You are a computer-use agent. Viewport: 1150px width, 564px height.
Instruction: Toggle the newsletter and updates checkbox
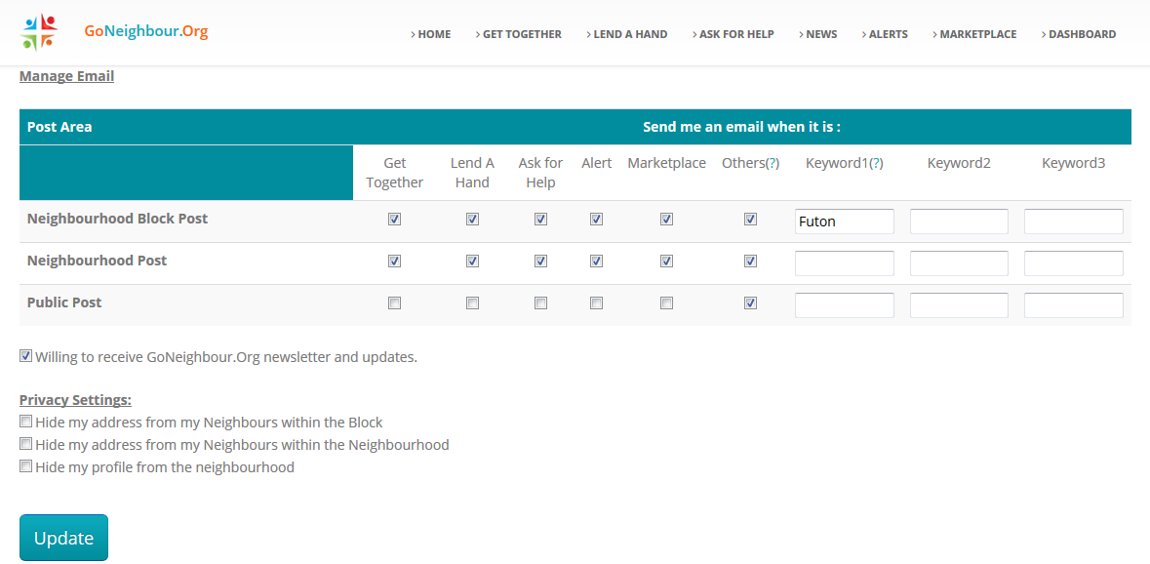(x=26, y=356)
